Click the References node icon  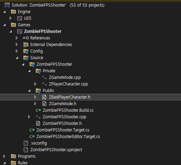click(26, 38)
